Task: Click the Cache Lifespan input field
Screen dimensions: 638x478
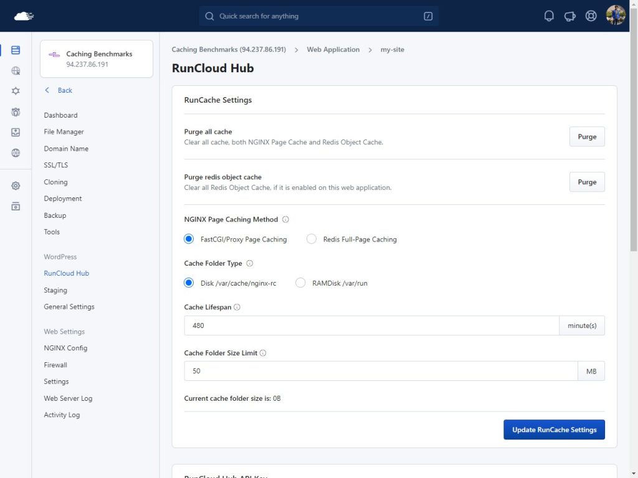Action: (371, 326)
